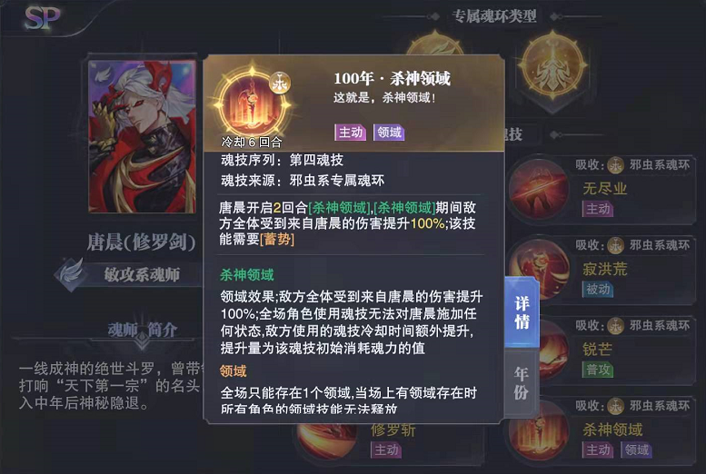Screen dimensions: 706x474
Task: Open the orange [蓄势] keyword link
Action: pyautogui.click(x=277, y=239)
